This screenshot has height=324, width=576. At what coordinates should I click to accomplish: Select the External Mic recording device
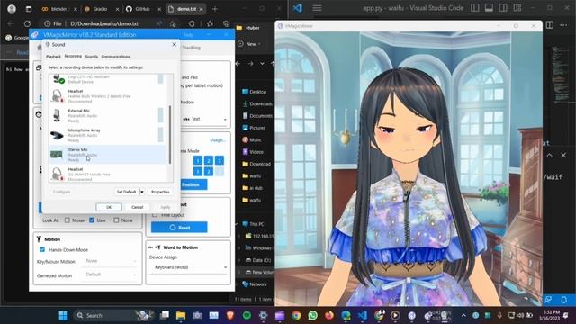point(107,115)
